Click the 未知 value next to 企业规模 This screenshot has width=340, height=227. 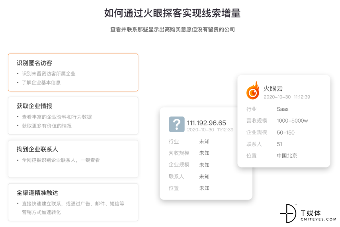click(x=204, y=165)
